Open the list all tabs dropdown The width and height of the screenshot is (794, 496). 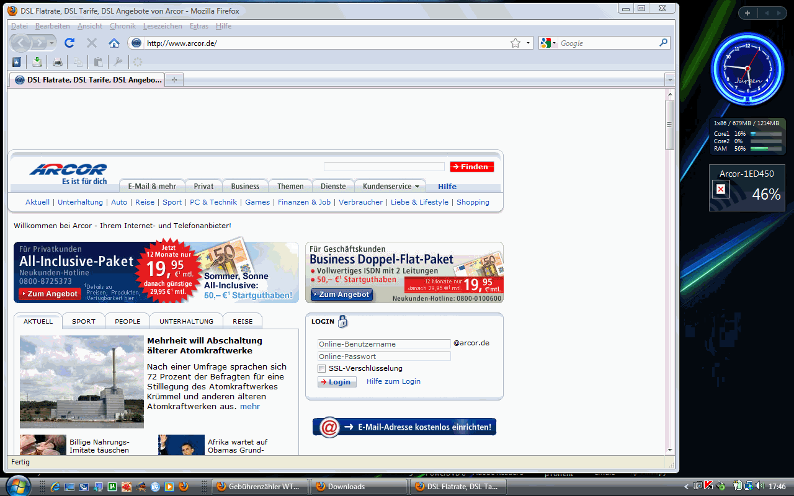pyautogui.click(x=669, y=80)
